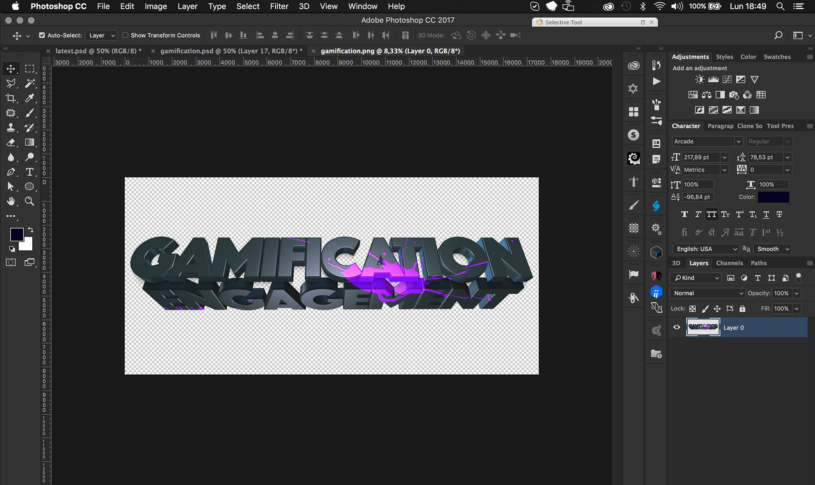Expand the Smooth anti-aliasing dropdown
The width and height of the screenshot is (815, 485).
[x=773, y=249]
